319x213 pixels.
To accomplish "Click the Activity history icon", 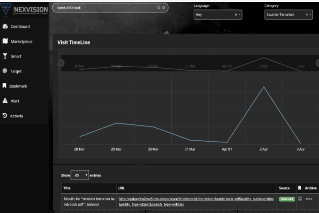I will (x=5, y=116).
